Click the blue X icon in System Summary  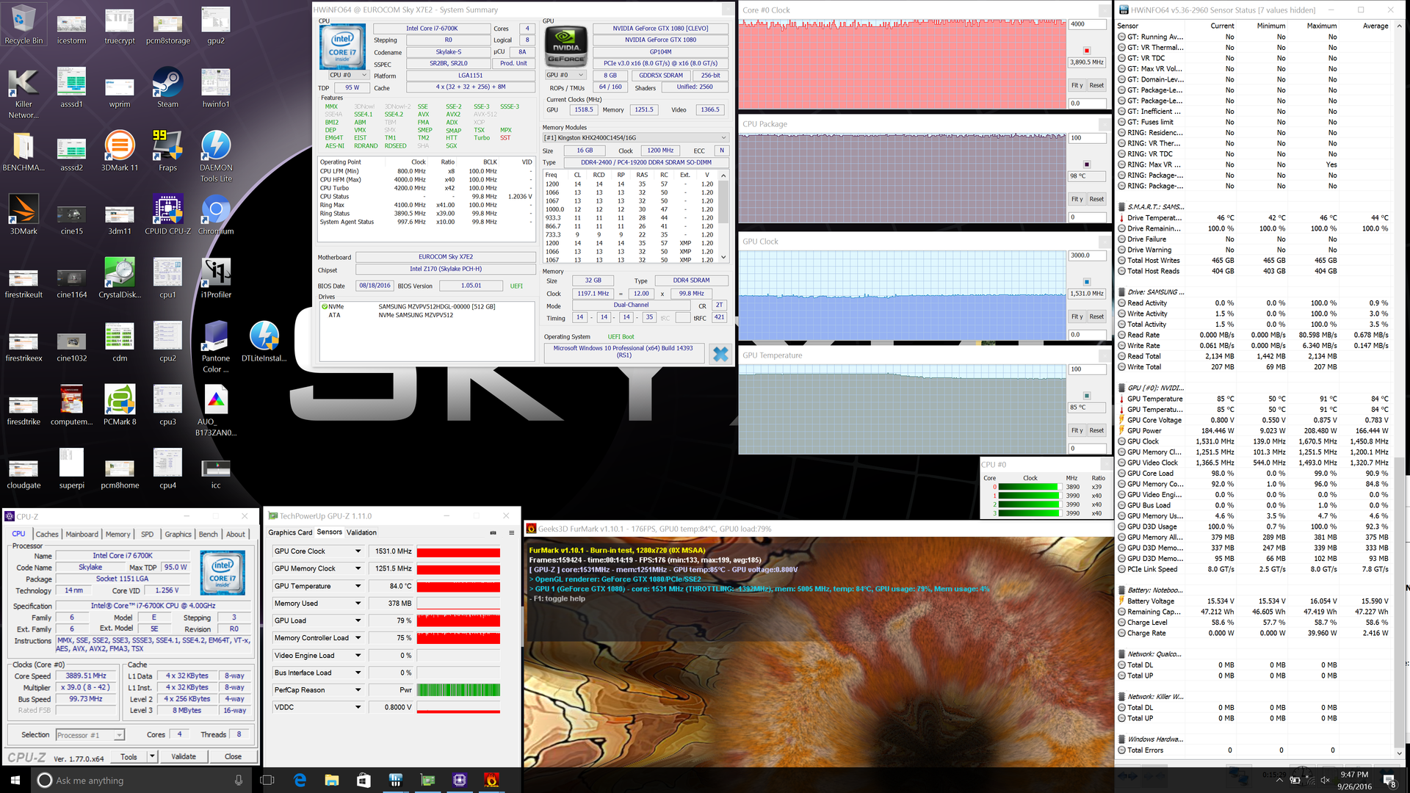click(x=720, y=354)
